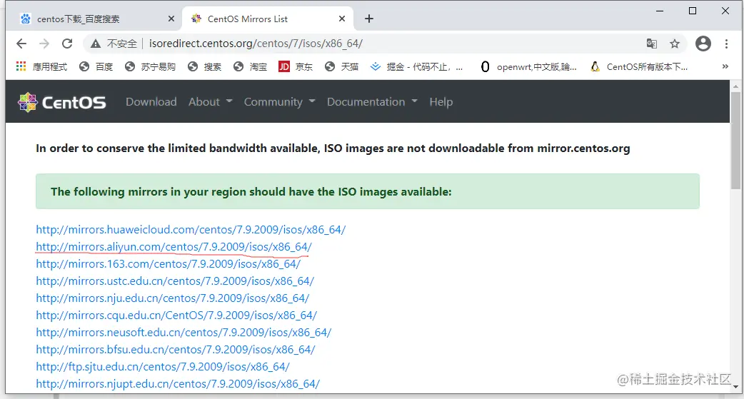744x399 pixels.
Task: Go forward to the next page
Action: 44,44
